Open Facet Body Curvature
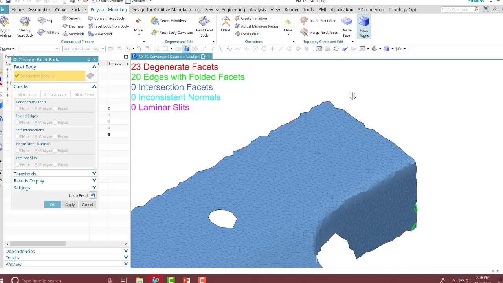The width and height of the screenshot is (503, 283). click(x=172, y=33)
